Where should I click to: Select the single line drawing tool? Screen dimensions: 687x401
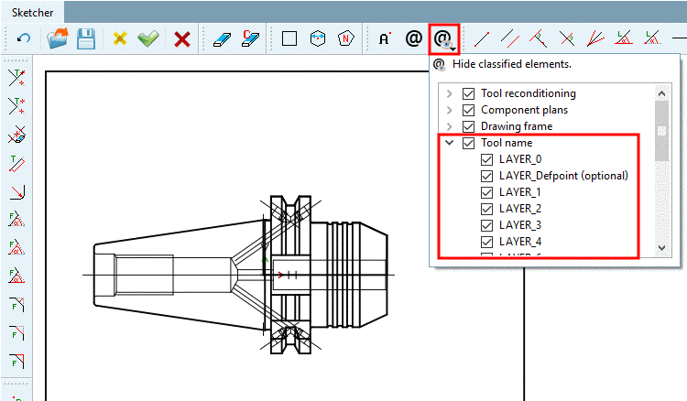(x=482, y=39)
